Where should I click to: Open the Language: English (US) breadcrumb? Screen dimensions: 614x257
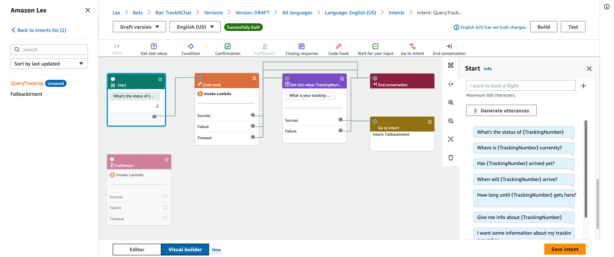click(350, 13)
